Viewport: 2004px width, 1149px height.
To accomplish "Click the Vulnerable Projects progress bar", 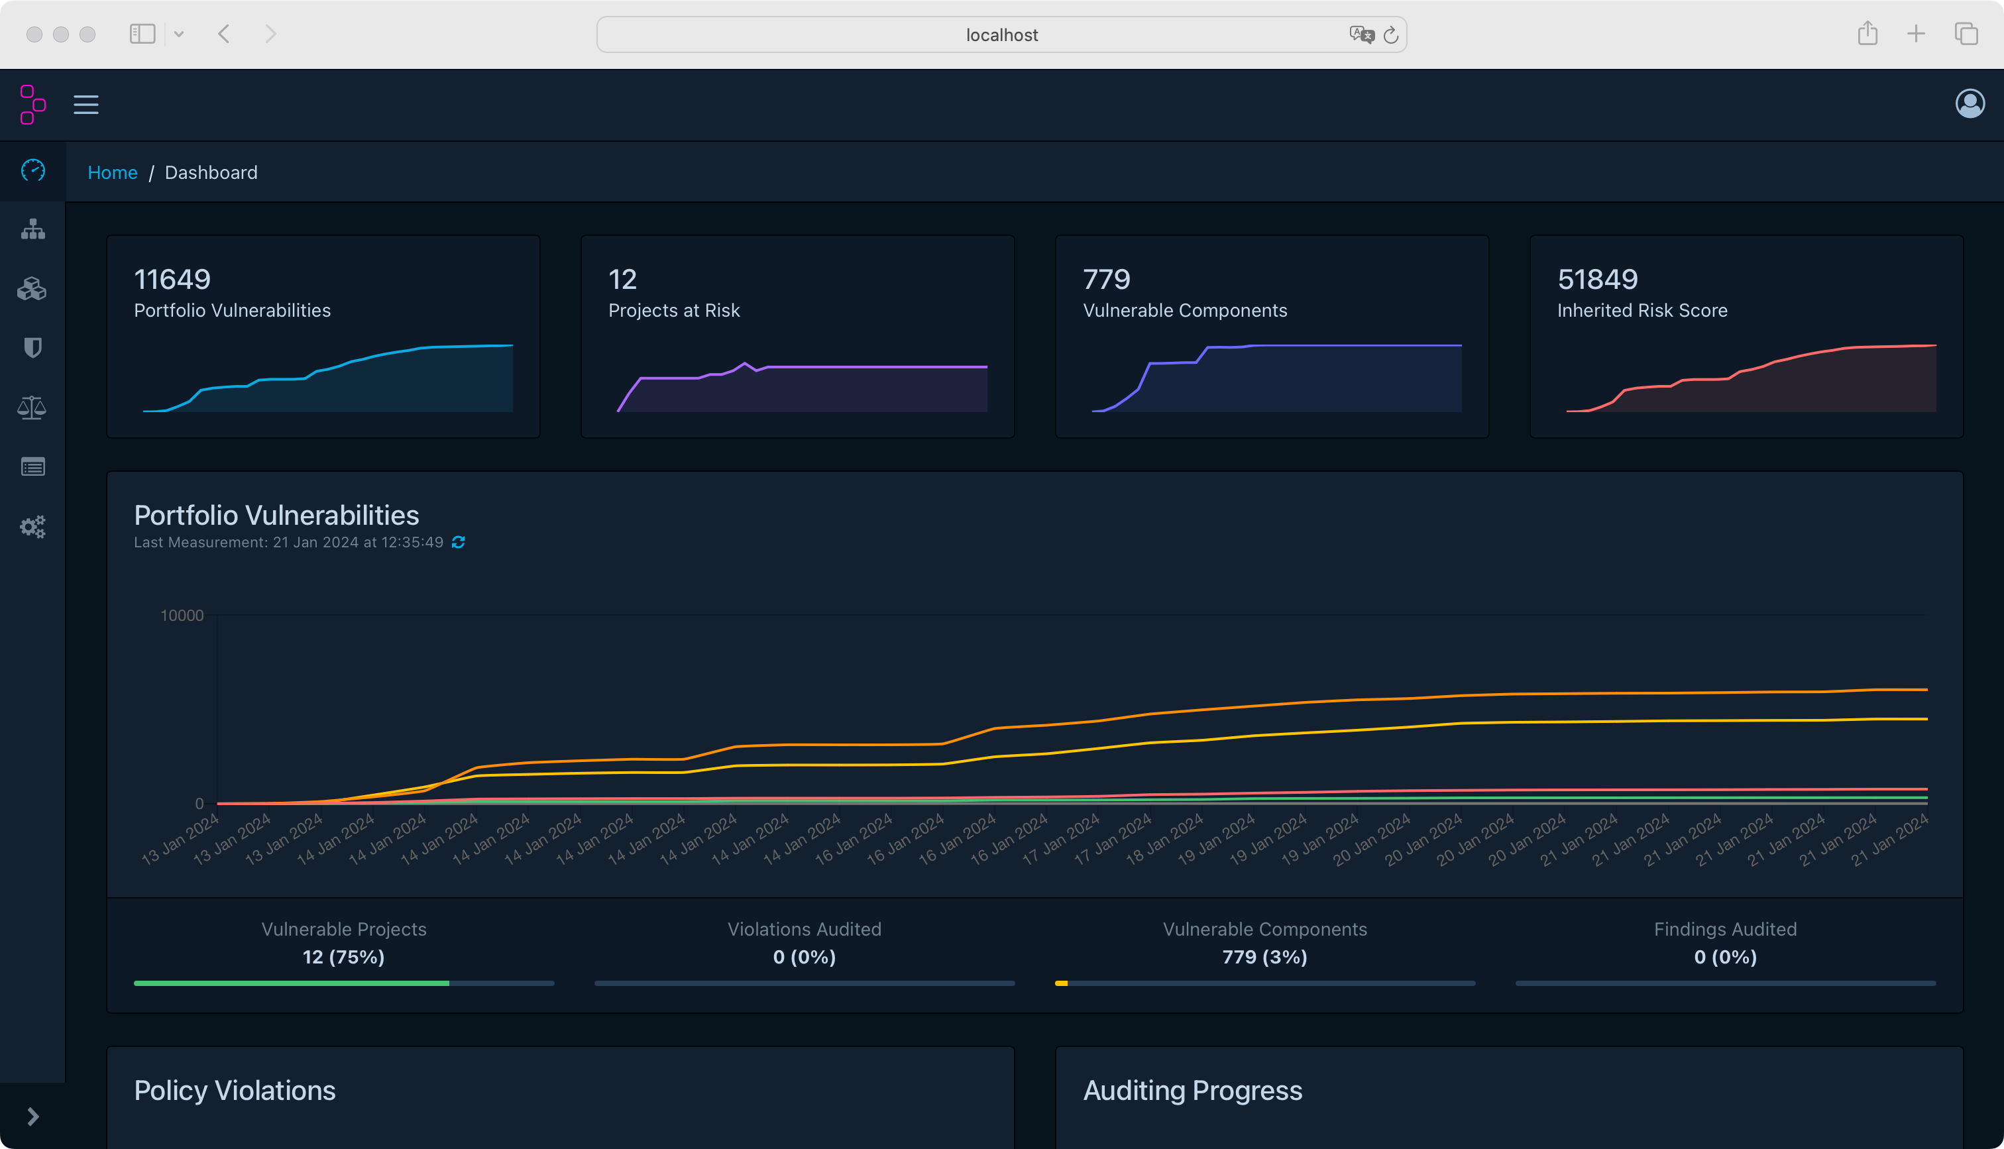I will point(344,983).
